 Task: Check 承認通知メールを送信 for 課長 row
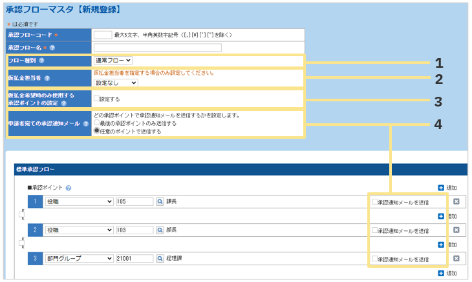click(x=374, y=202)
